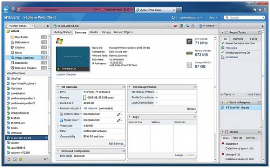Click the Floppy drive 1 connect icon
Screen dimensions: 270x168
(x=119, y=120)
